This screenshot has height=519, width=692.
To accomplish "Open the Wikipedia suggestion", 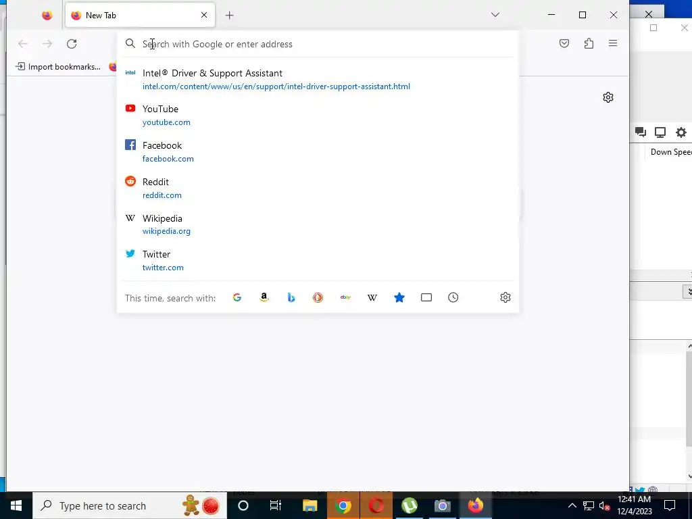I will (x=318, y=224).
